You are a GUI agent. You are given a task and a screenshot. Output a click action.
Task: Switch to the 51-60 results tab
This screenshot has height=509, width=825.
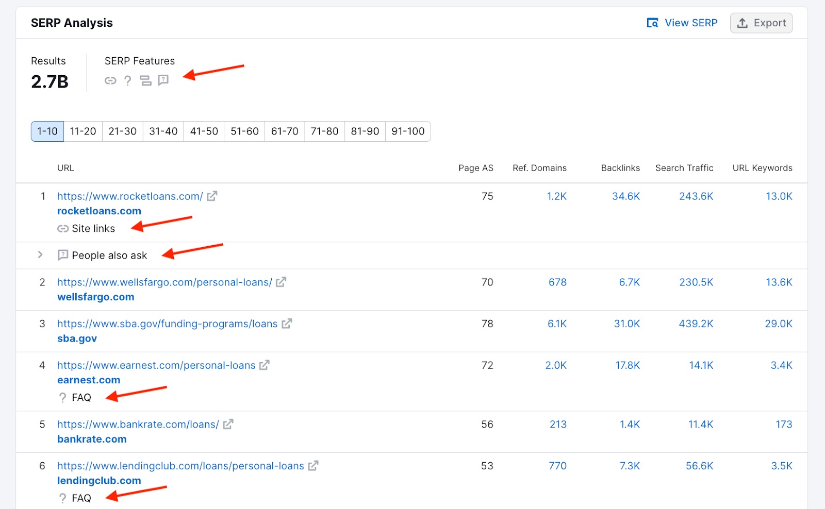pos(244,131)
